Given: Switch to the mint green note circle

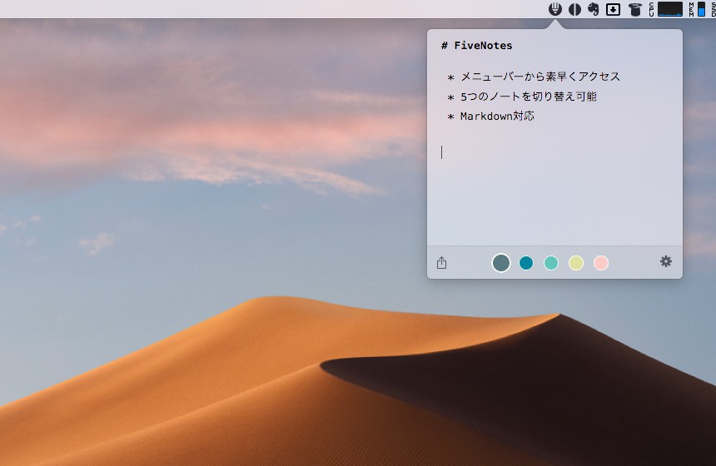Looking at the screenshot, I should point(551,263).
